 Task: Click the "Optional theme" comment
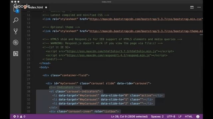tap(61, 27)
